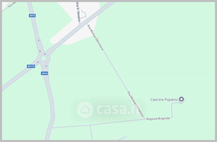Image resolution: width=217 pixels, height=142 pixels.
Task: Click the casa.it watermark text
Action: (119, 110)
